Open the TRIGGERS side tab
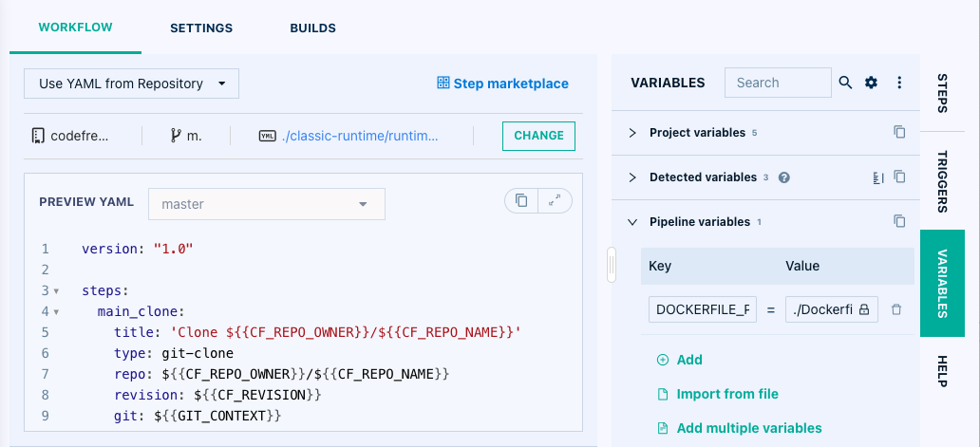Screen dimensions: 980x447 pos(942,180)
